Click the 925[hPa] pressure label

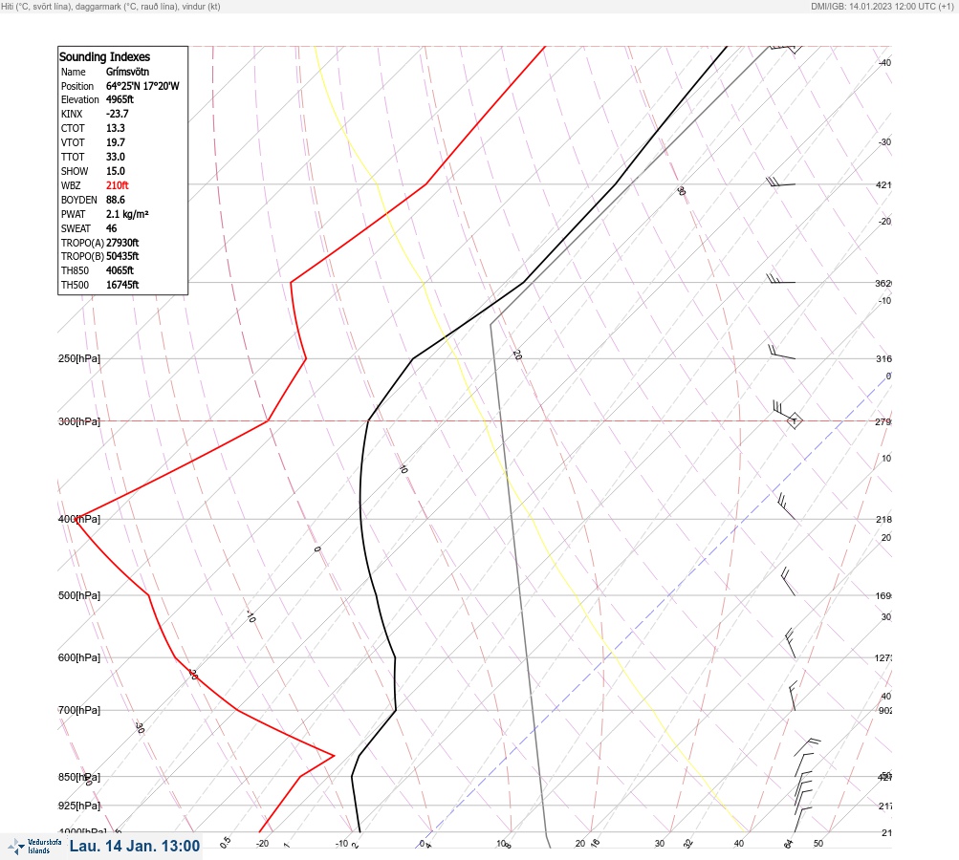click(x=79, y=806)
